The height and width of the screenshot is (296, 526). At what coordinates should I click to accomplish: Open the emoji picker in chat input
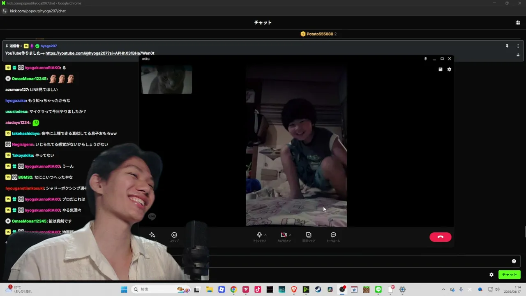pos(514,261)
